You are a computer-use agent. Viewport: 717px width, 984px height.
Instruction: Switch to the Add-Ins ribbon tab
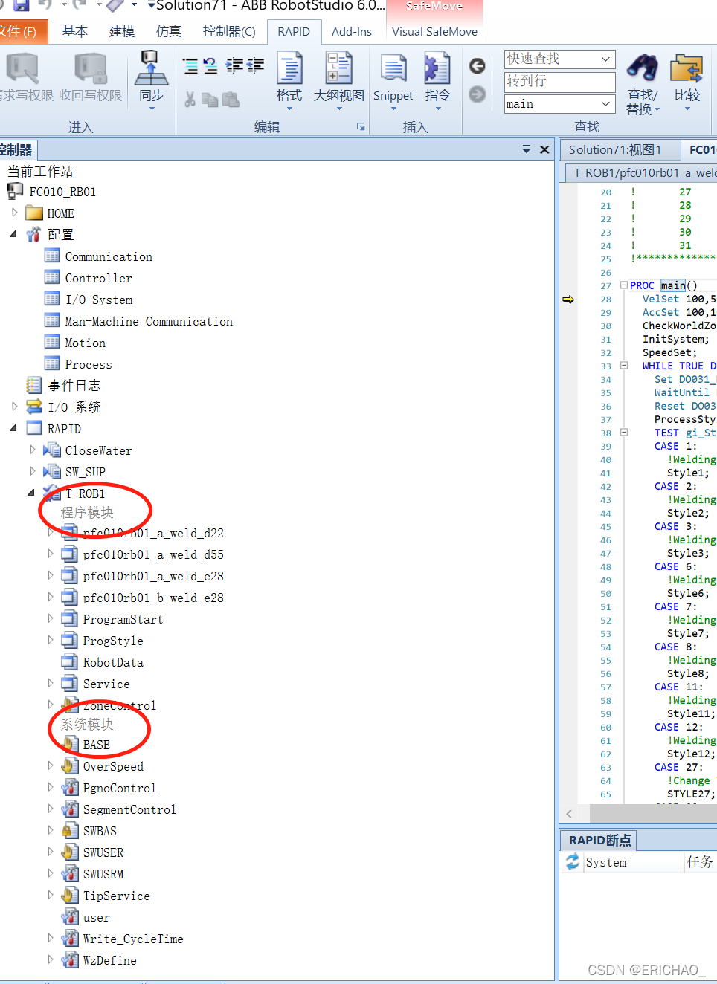352,31
